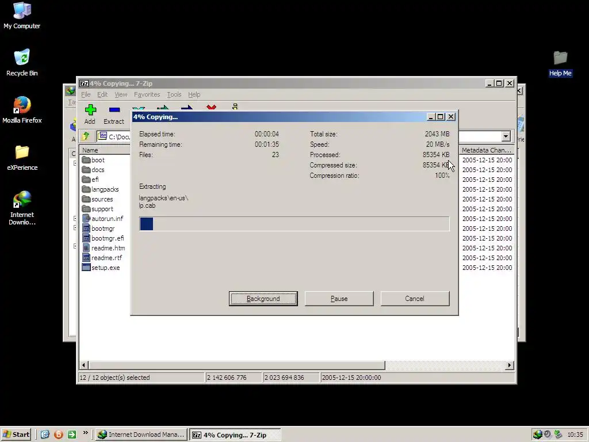Screen dimensions: 589x442
Task: Click the 7-Zip copying taskbar button
Action: [235, 435]
